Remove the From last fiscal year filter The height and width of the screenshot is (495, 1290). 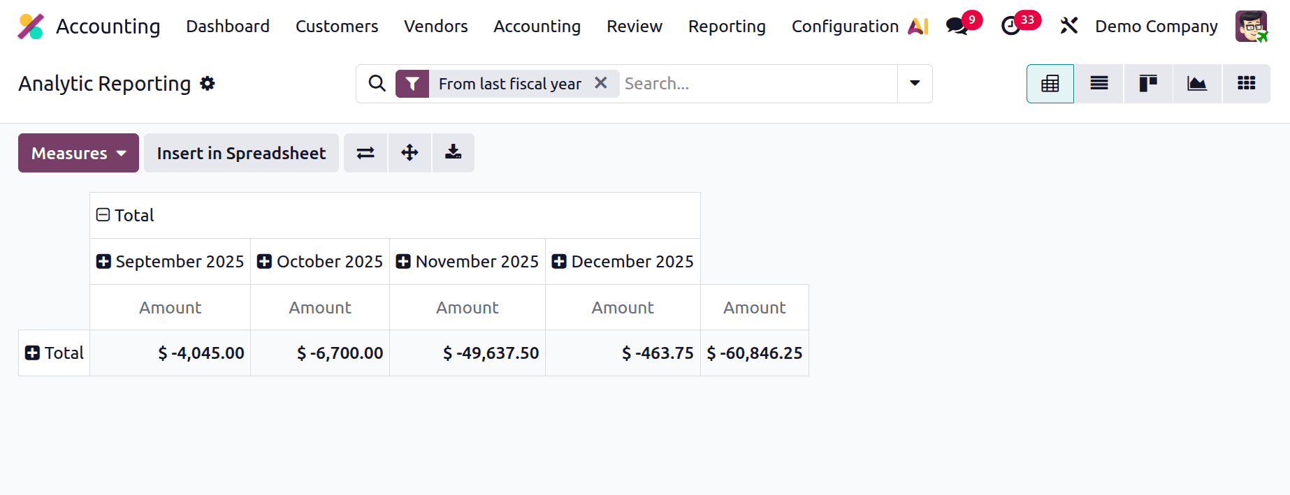(x=600, y=83)
